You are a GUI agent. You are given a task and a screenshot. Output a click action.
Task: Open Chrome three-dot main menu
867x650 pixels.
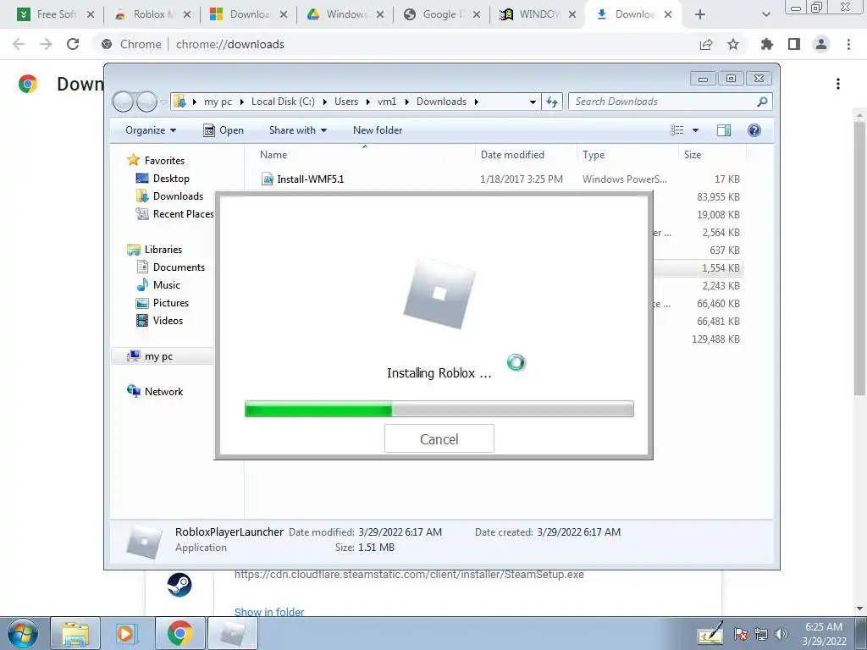pyautogui.click(x=848, y=44)
